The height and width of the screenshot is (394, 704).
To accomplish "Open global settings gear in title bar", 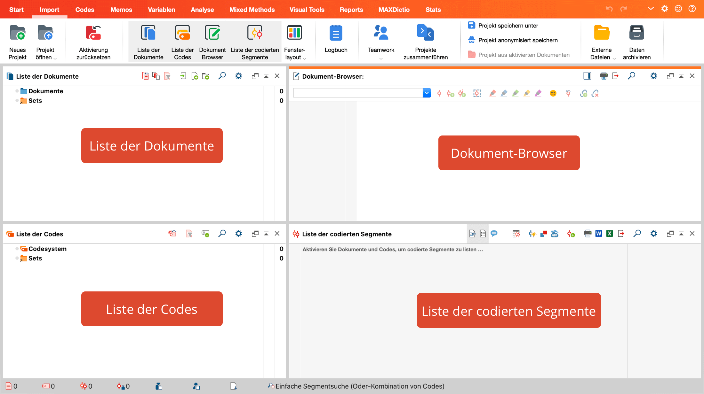I will click(665, 9).
